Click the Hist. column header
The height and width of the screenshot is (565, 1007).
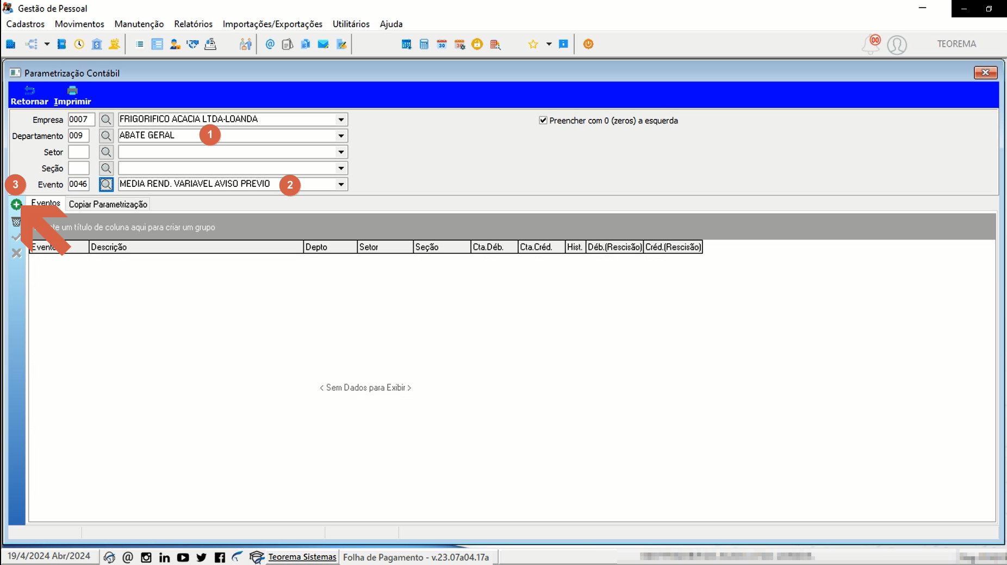pos(575,247)
